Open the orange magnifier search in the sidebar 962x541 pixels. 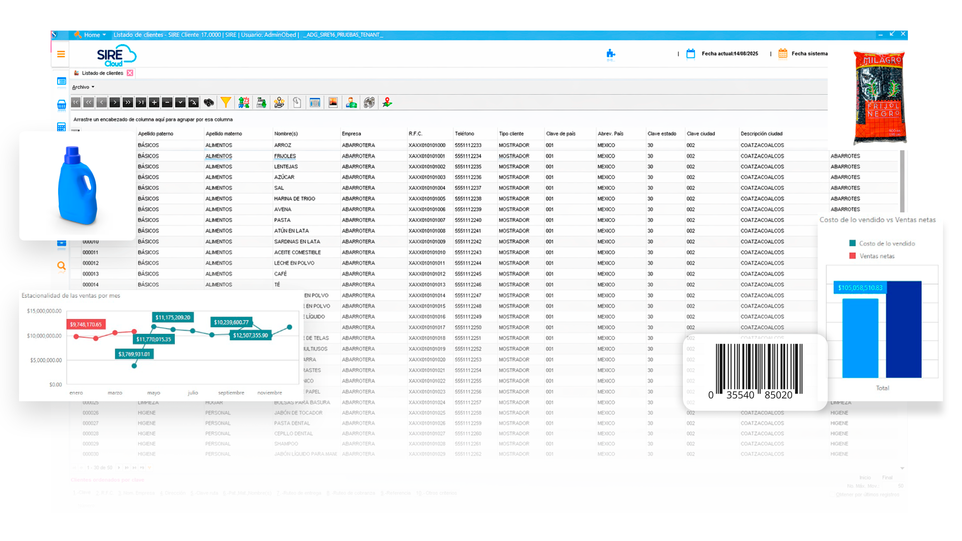[61, 266]
